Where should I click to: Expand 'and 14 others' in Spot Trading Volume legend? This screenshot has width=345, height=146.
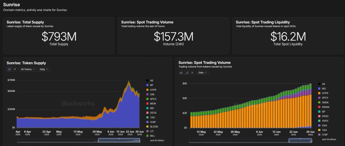click(x=329, y=140)
